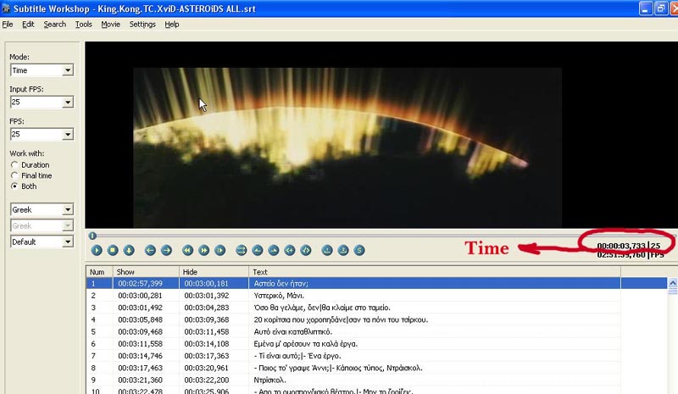The width and height of the screenshot is (678, 394).
Task: Select the Duration radio button
Action: 14,164
